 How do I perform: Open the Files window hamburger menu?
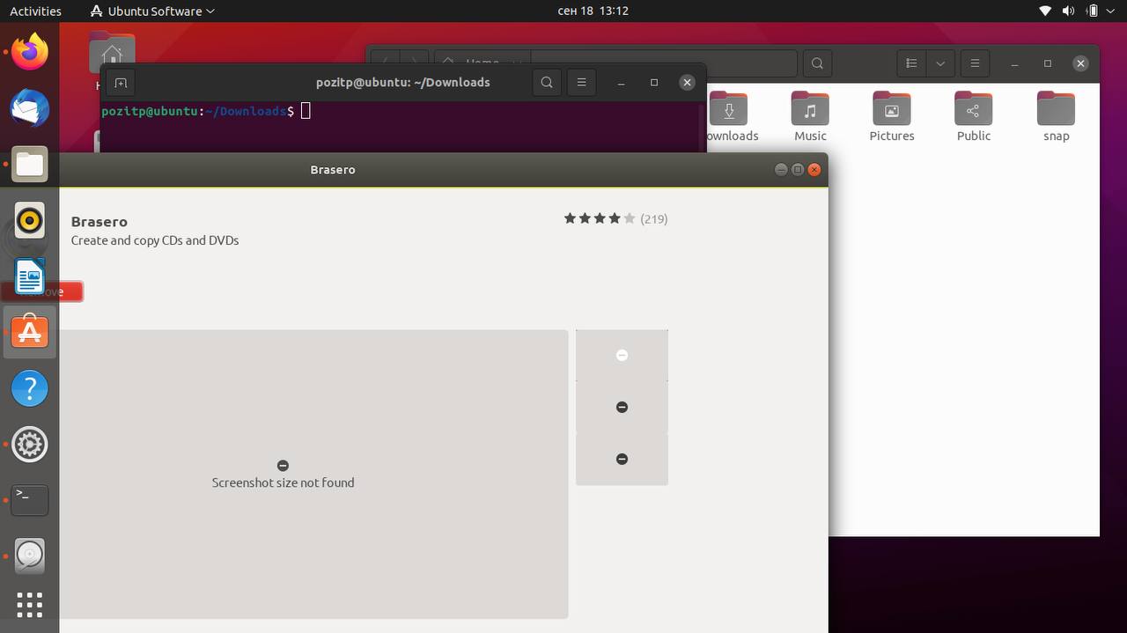[974, 63]
